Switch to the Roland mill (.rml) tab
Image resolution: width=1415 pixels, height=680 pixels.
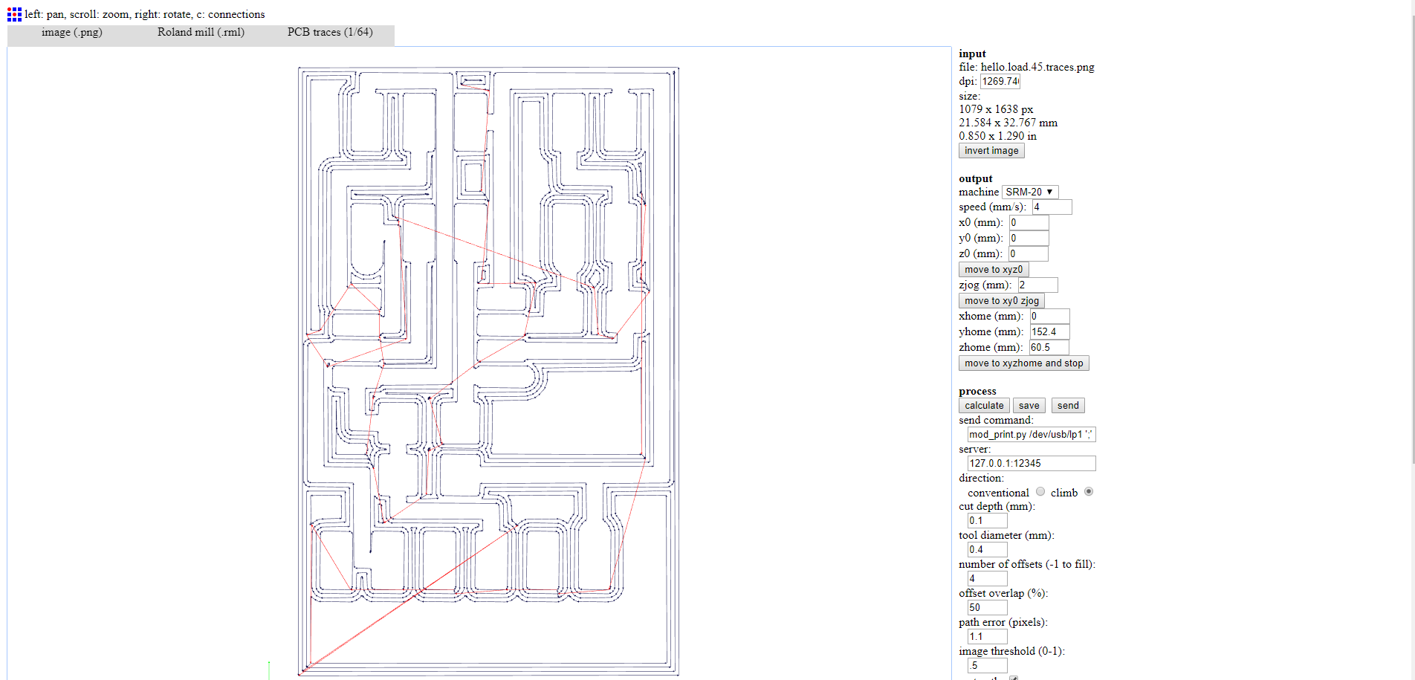click(201, 32)
